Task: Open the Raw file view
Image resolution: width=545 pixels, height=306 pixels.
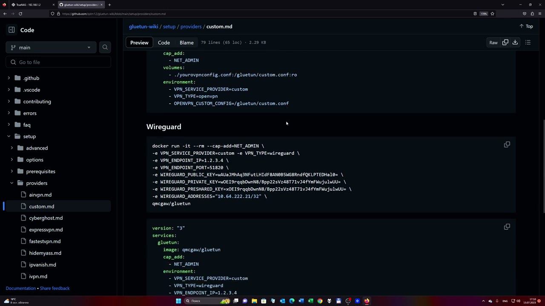Action: (x=493, y=42)
